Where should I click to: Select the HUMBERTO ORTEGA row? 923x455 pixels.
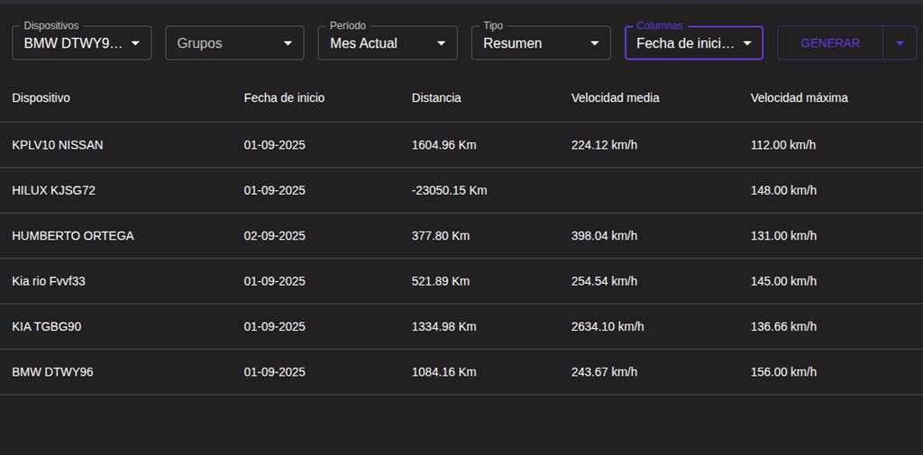point(73,236)
